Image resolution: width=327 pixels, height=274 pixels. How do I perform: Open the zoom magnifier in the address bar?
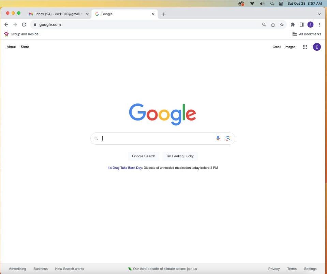pyautogui.click(x=264, y=25)
